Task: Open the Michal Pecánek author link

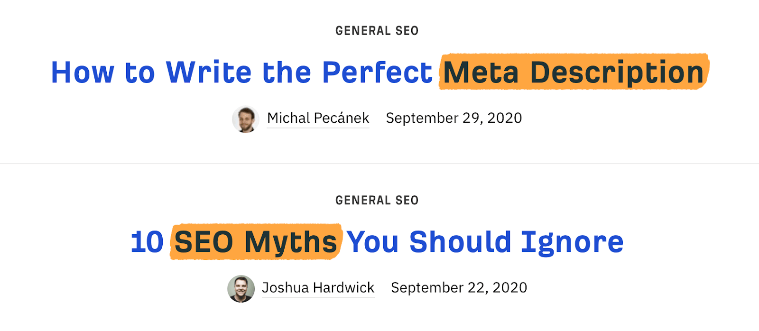Action: 318,118
